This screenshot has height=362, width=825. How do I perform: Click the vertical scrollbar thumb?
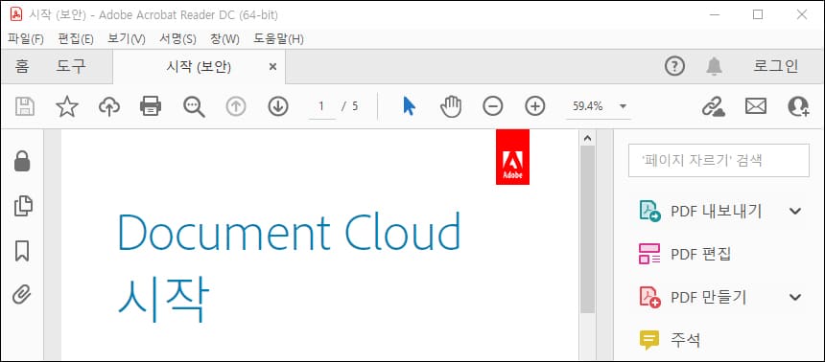(x=588, y=230)
